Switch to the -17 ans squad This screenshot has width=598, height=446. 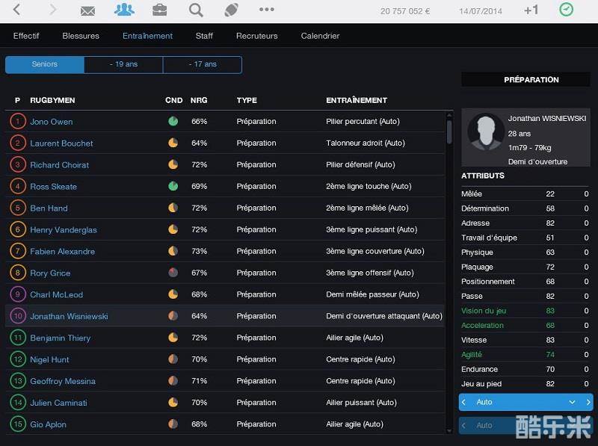coord(203,65)
